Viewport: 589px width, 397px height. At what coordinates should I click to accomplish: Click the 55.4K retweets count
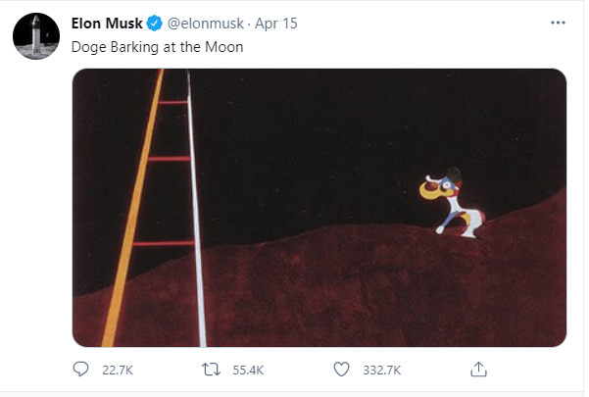(x=248, y=371)
